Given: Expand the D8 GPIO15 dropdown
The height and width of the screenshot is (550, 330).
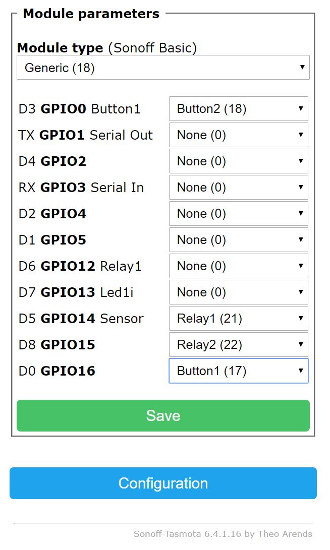Looking at the screenshot, I should [x=238, y=345].
